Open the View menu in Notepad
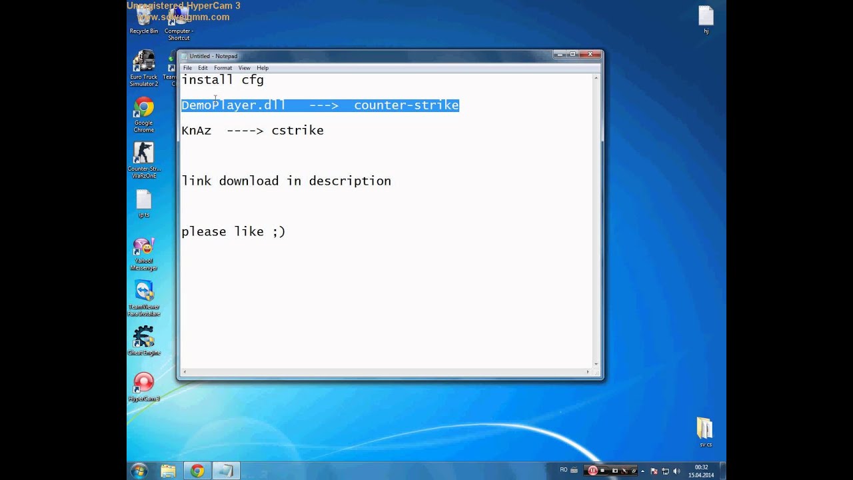853x480 pixels. coord(245,68)
